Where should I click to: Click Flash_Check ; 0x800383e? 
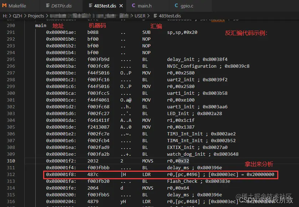point(198,181)
